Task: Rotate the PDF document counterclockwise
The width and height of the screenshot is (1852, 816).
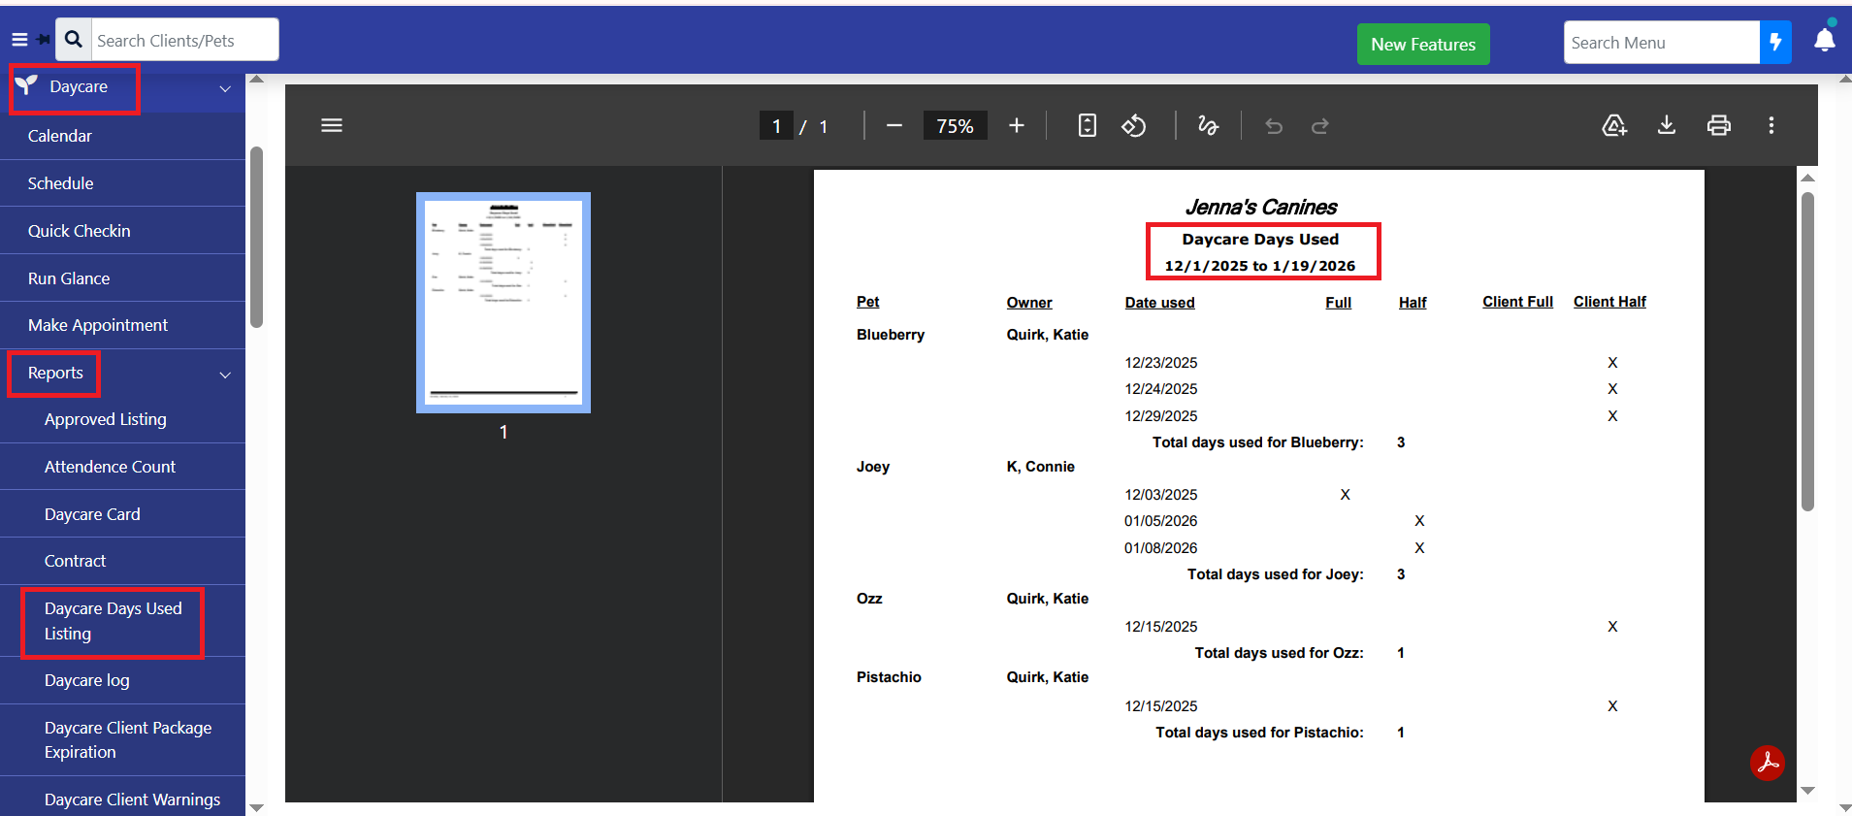Action: (1133, 126)
